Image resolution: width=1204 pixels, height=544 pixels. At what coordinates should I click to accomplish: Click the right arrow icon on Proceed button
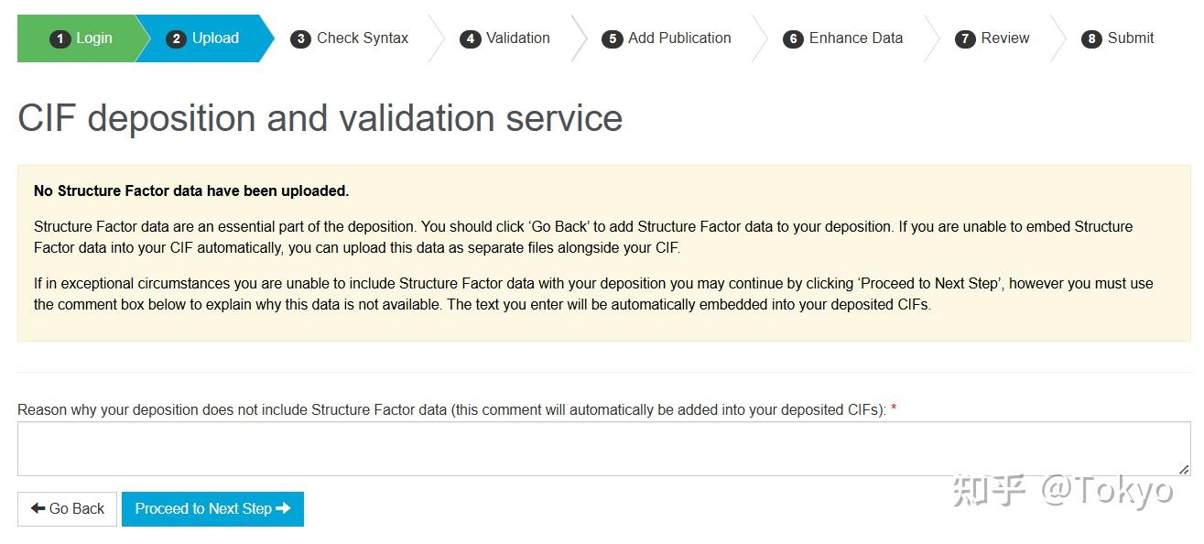coord(283,508)
